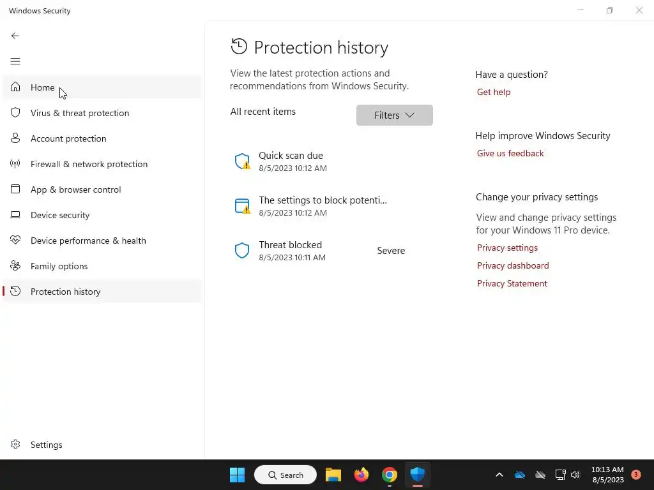Image resolution: width=654 pixels, height=490 pixels.
Task: Click the back arrow icon
Action: pos(15,36)
